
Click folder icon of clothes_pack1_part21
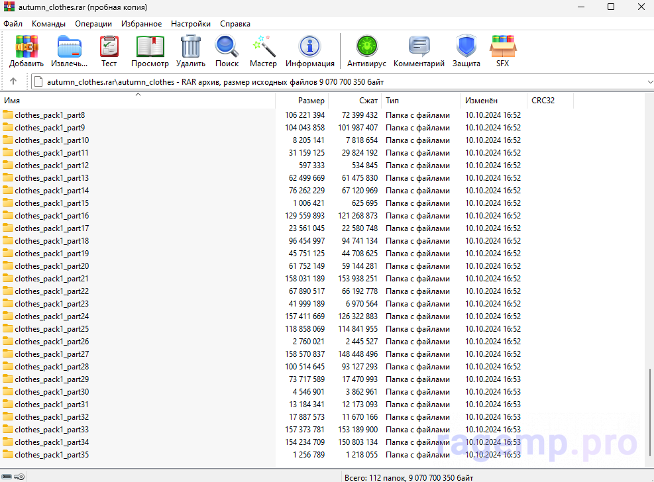(x=8, y=278)
